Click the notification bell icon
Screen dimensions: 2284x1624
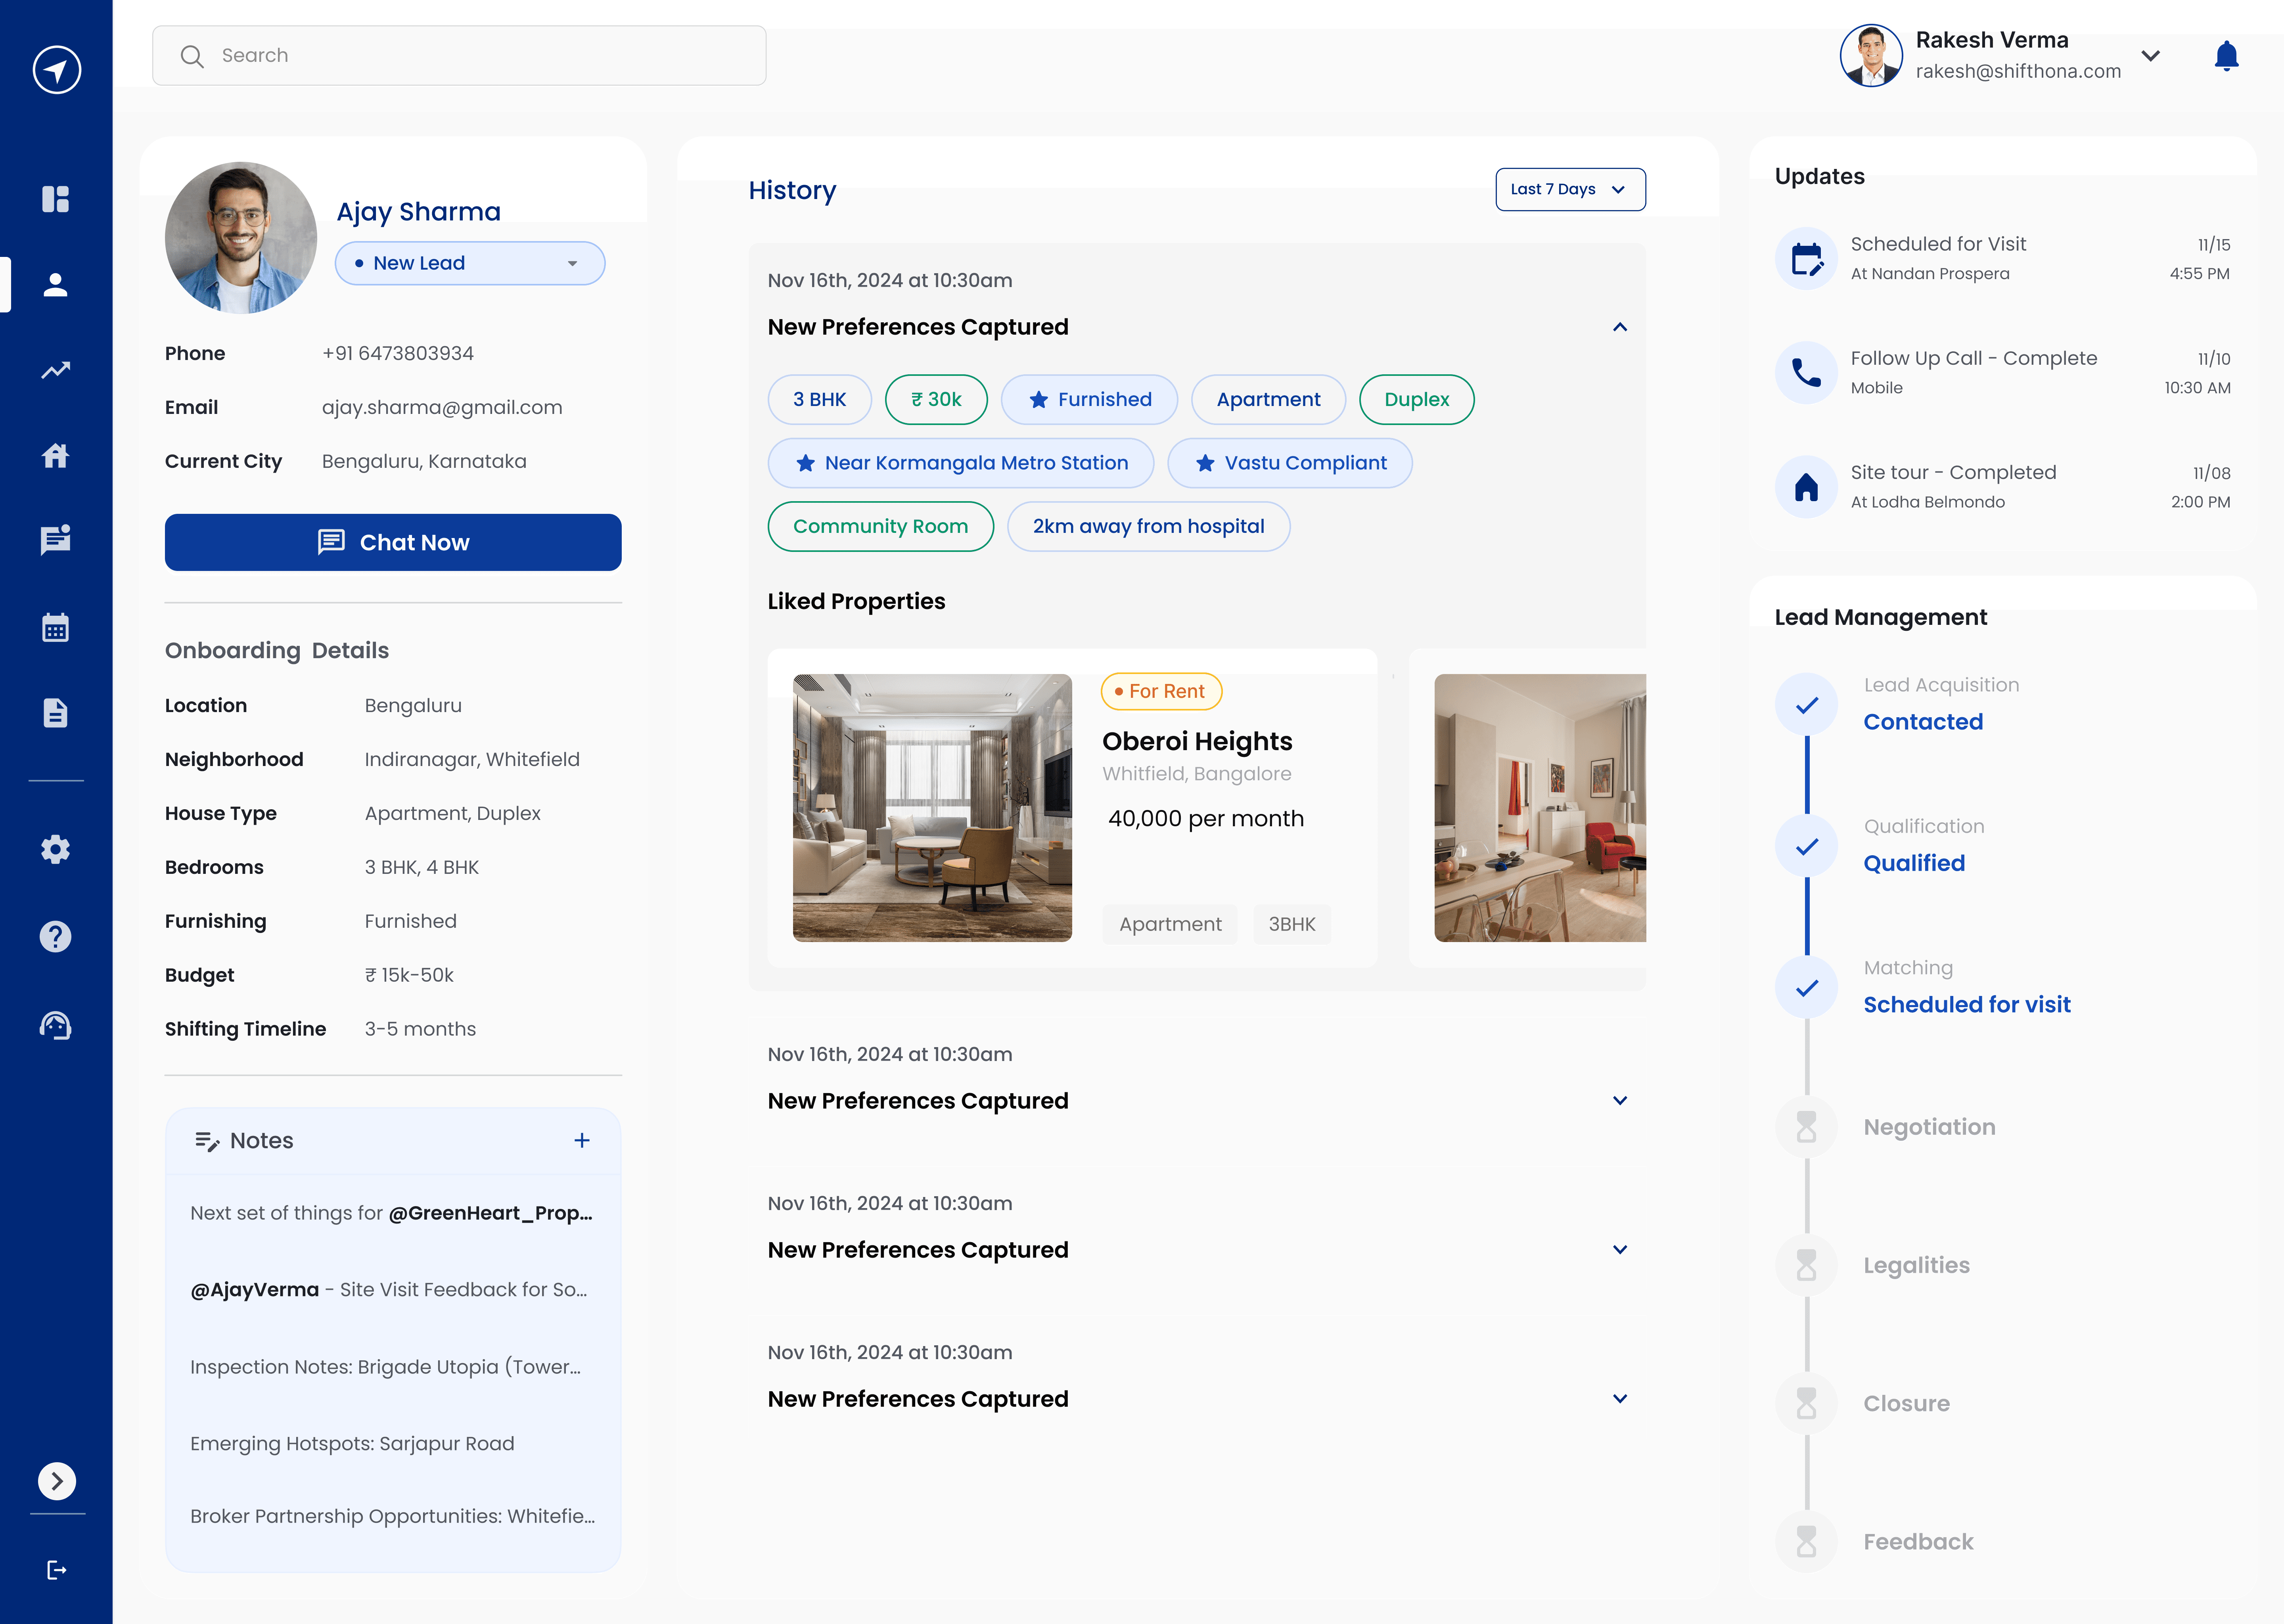pos(2226,56)
